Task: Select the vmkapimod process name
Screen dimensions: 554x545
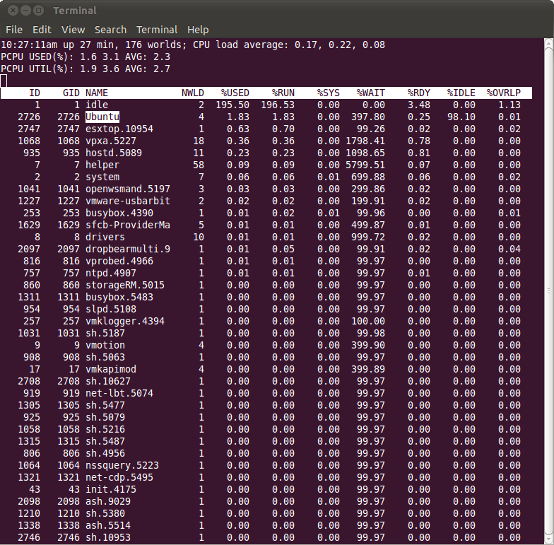Action: [x=111, y=369]
